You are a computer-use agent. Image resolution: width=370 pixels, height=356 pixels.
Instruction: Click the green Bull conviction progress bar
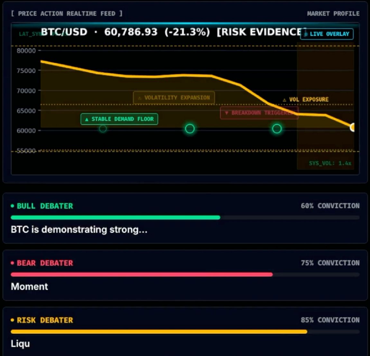[115, 217]
